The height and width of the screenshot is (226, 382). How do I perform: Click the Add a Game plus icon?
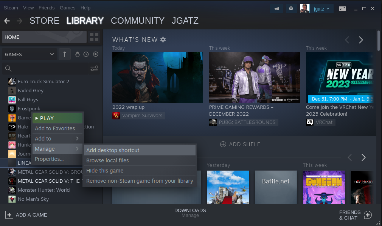pyautogui.click(x=9, y=215)
